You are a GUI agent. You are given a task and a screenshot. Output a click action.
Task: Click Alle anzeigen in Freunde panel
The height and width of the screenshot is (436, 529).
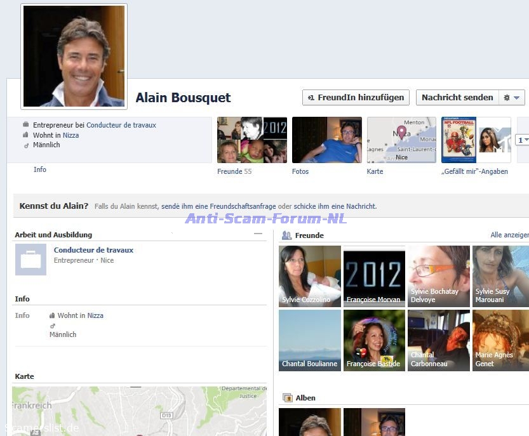point(509,235)
